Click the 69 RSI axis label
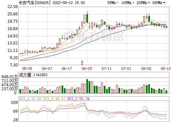Viewport: 174px width, 122px height. 15,111
